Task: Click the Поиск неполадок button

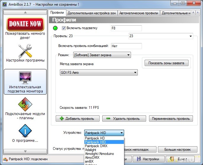Action: [x=140, y=150]
